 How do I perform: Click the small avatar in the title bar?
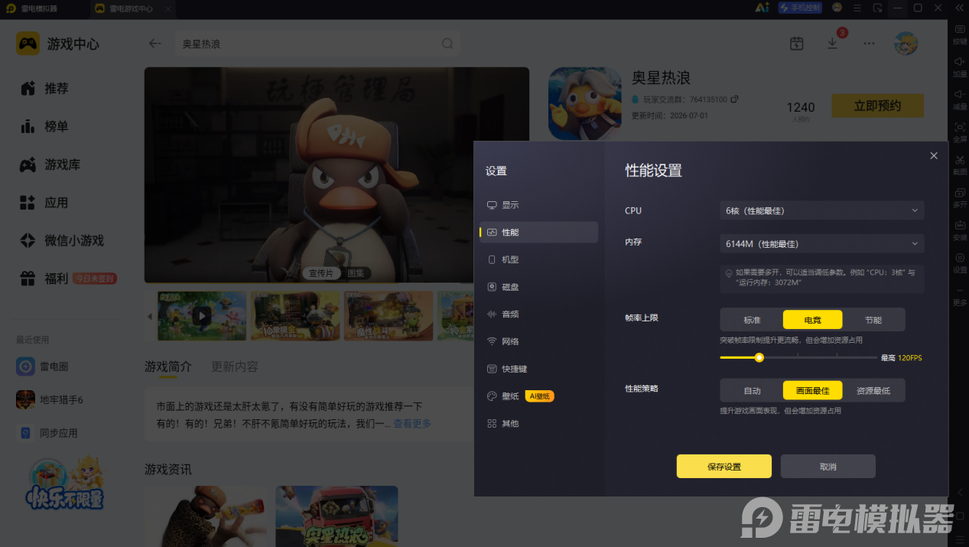pos(837,8)
